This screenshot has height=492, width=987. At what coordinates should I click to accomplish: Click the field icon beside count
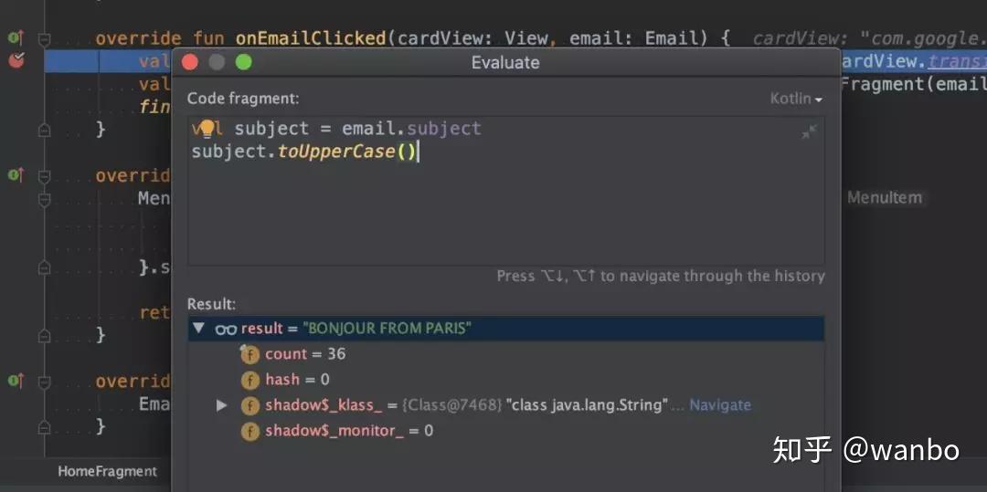(249, 354)
